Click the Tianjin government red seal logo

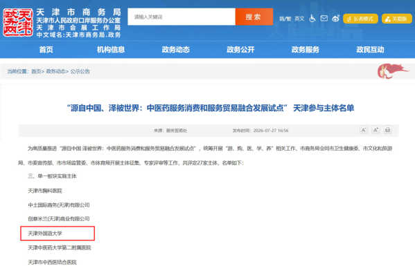point(18,22)
